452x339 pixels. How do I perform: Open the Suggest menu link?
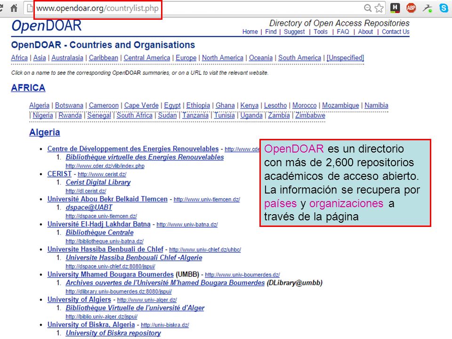point(294,32)
